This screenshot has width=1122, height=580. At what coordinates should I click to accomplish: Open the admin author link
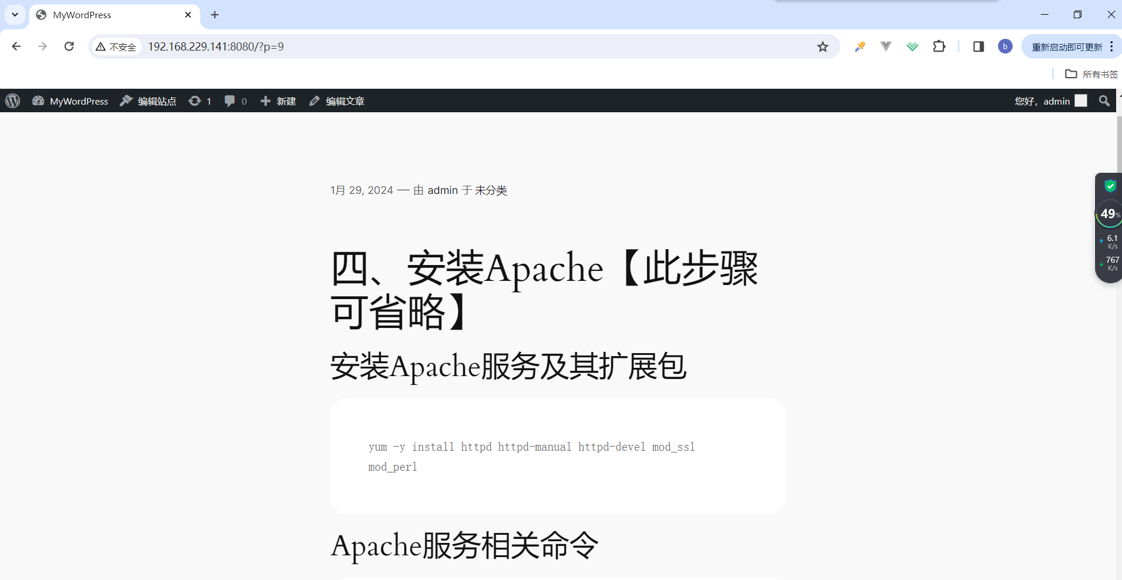pos(443,190)
